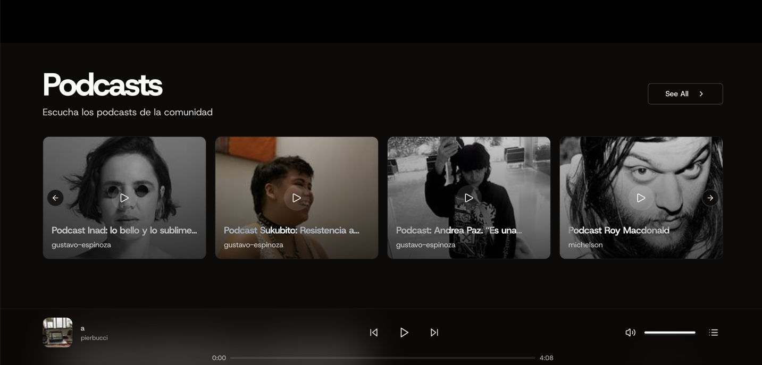The image size is (762, 365).
Task: Open See All podcasts page
Action: (x=677, y=94)
